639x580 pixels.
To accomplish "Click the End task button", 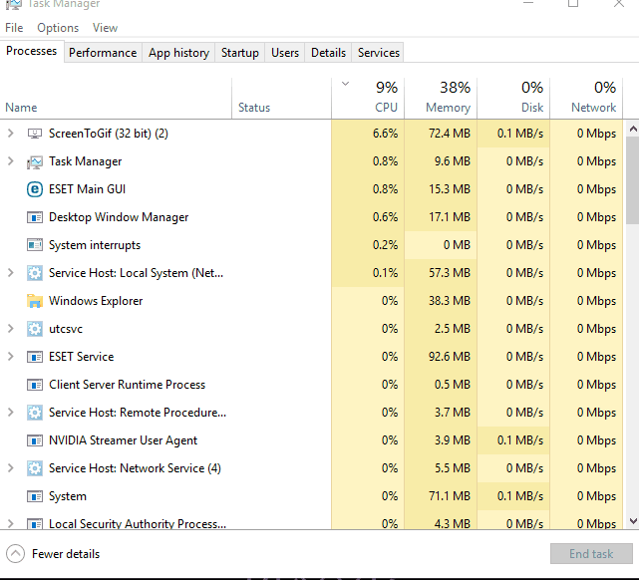I will 591,554.
